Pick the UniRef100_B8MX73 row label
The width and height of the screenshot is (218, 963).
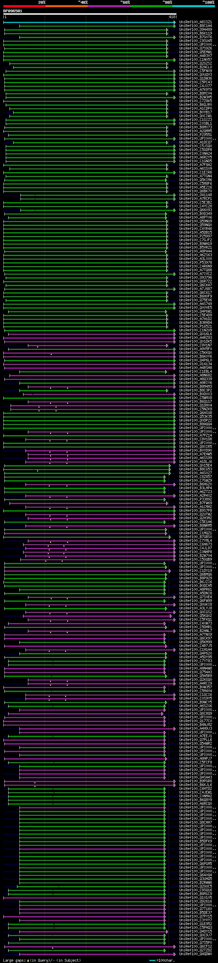195,127
